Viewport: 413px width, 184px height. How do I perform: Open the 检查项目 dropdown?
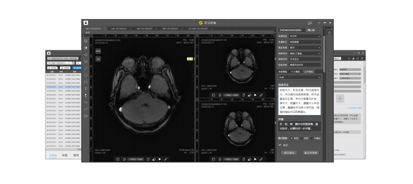[x=304, y=53]
